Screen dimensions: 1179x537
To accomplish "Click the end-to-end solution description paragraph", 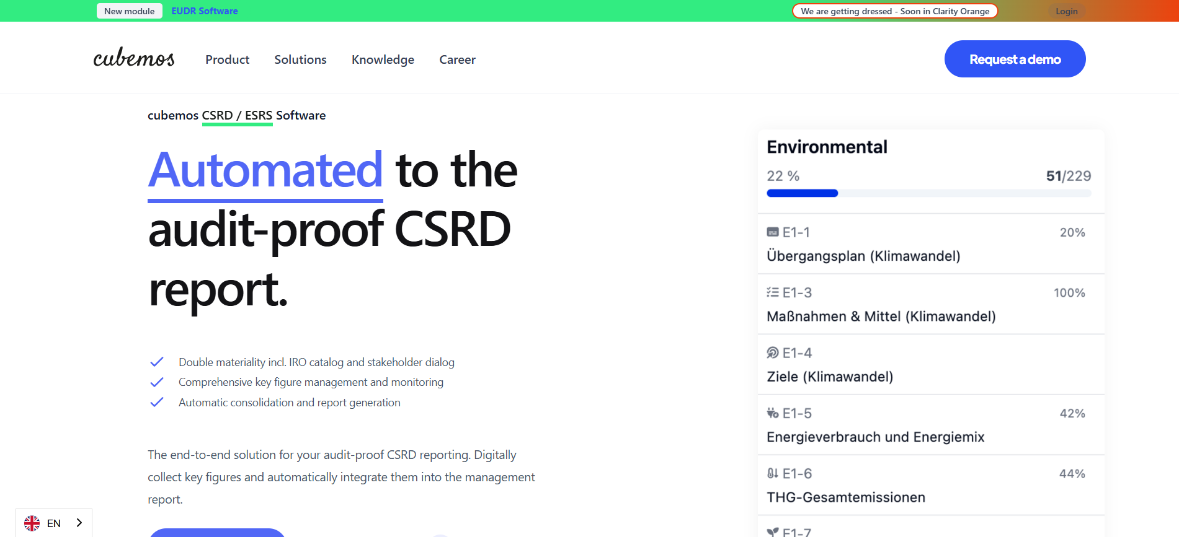I will (341, 477).
